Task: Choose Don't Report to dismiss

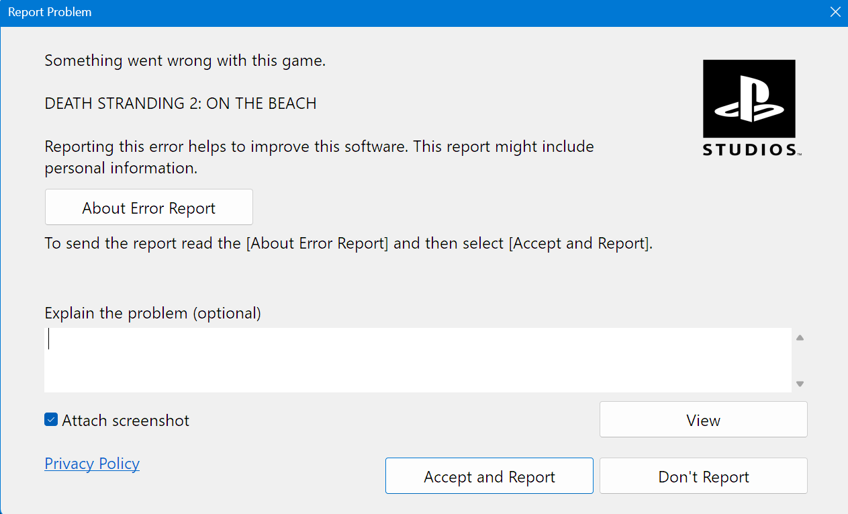Action: click(x=703, y=476)
